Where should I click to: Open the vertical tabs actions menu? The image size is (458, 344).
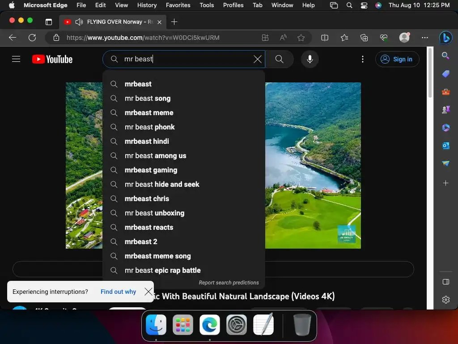click(49, 22)
